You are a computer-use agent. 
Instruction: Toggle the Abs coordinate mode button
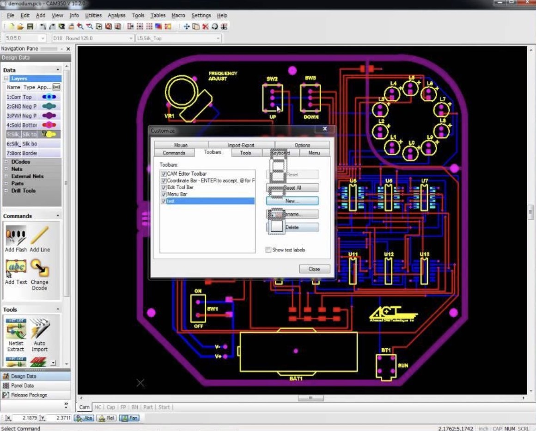click(x=84, y=418)
